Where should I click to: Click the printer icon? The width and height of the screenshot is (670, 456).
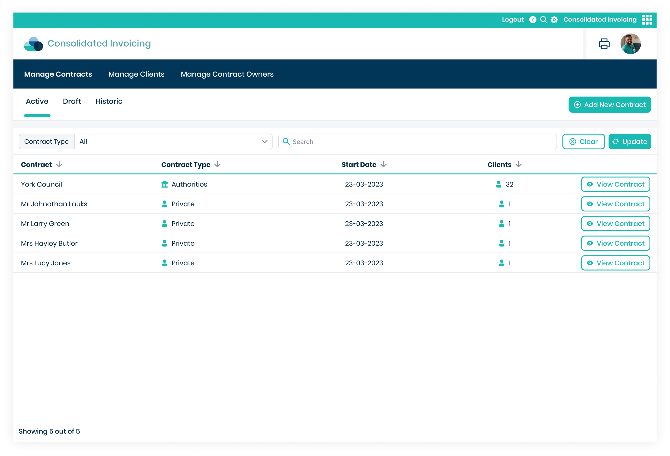click(604, 44)
